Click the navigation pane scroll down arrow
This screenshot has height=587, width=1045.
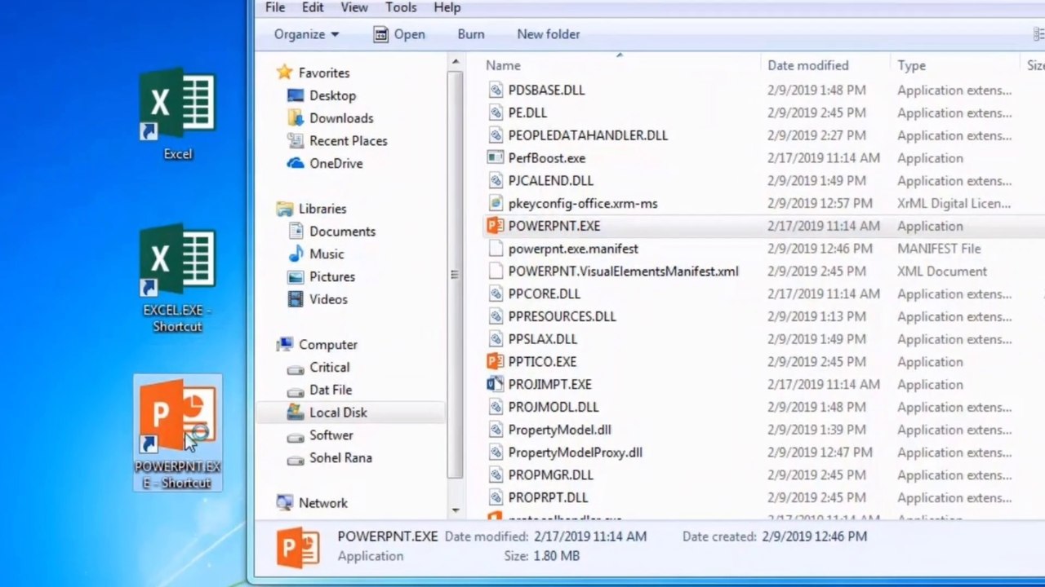point(455,511)
